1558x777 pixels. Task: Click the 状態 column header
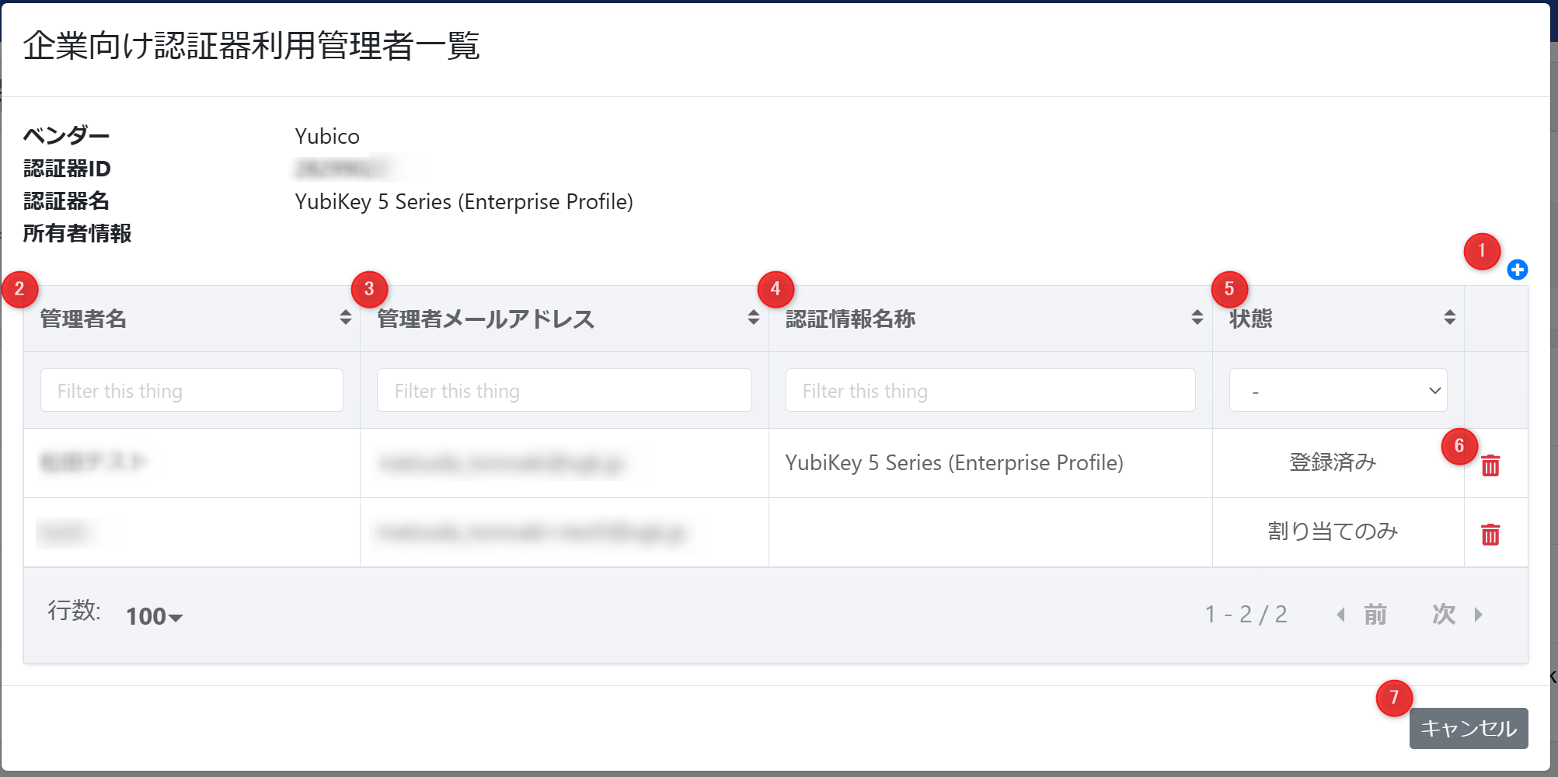pos(1338,319)
